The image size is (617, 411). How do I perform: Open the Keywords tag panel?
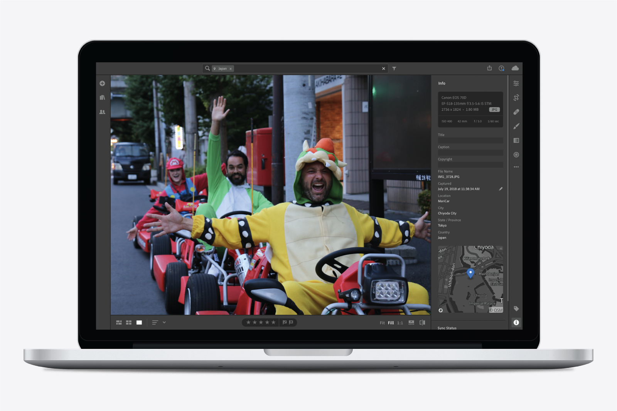pyautogui.click(x=516, y=309)
